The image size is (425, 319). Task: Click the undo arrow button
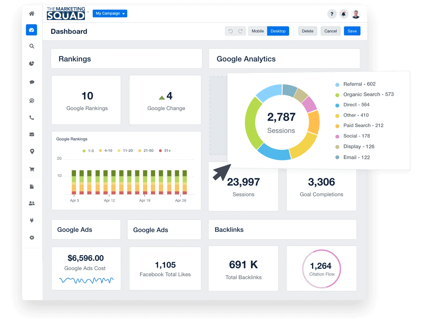click(x=230, y=31)
